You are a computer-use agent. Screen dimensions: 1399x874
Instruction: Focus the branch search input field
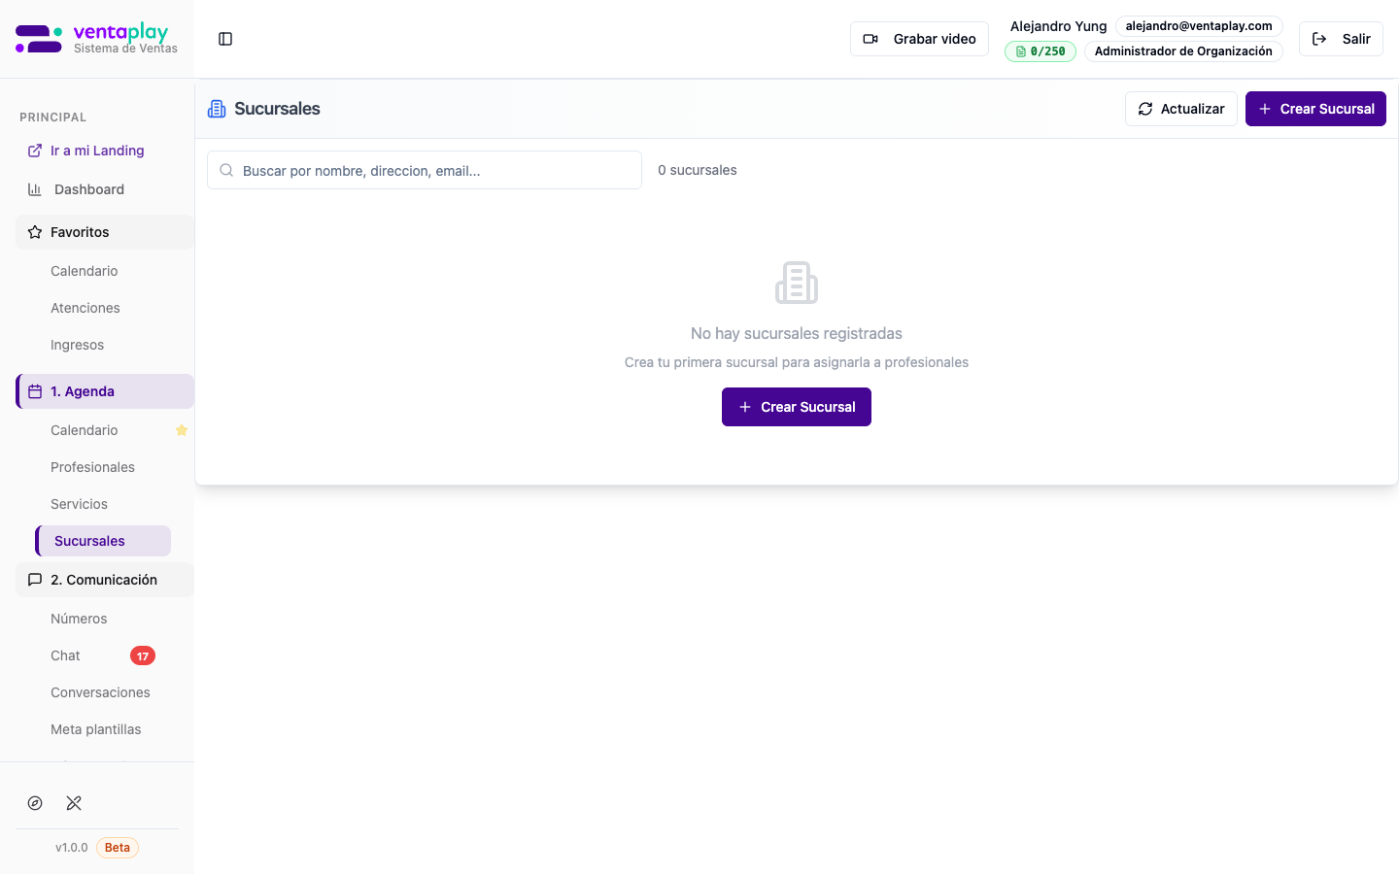425,171
